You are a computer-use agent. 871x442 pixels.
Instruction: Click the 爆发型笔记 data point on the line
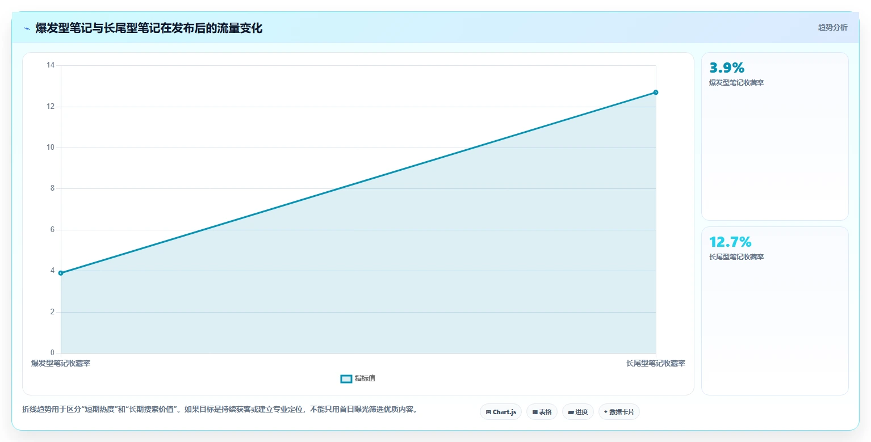(61, 273)
